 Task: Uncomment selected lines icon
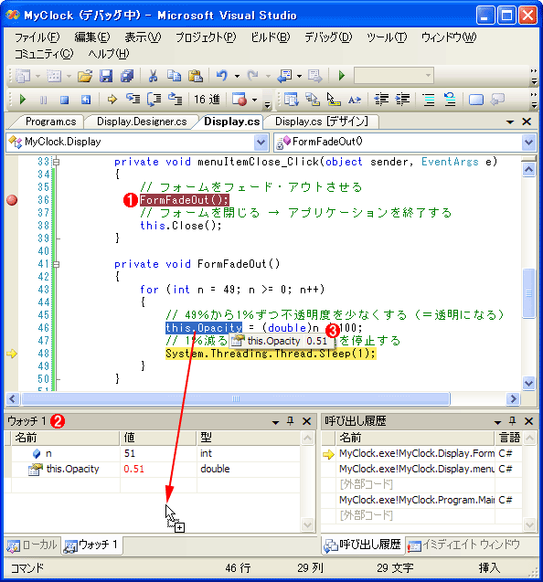click(450, 100)
